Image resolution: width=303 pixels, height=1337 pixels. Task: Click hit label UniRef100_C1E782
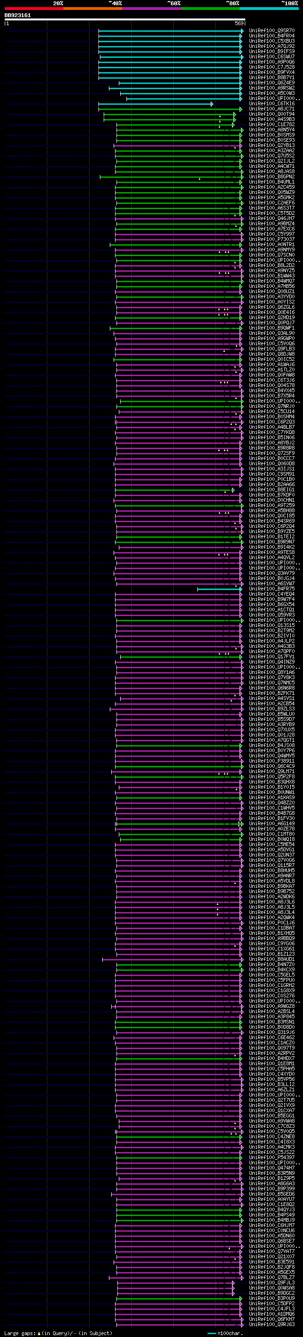[272, 125]
